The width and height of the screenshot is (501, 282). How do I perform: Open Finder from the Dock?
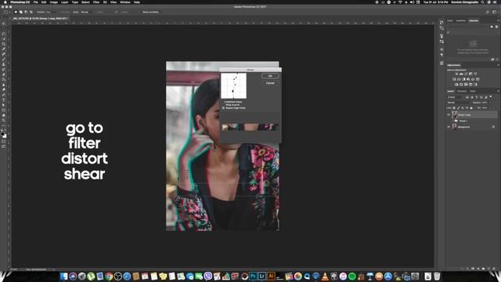(x=63, y=276)
